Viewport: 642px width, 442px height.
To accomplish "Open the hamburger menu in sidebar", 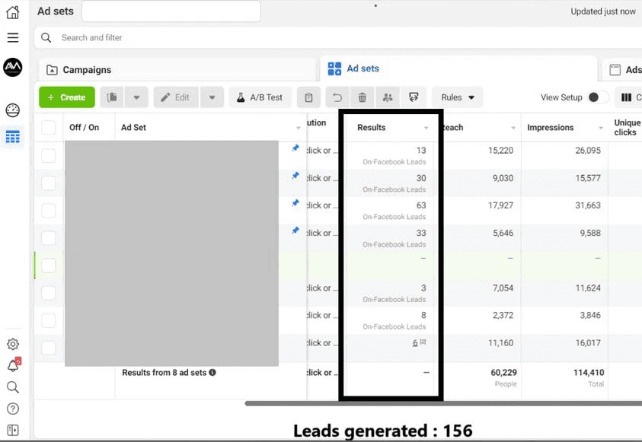I will tap(13, 37).
